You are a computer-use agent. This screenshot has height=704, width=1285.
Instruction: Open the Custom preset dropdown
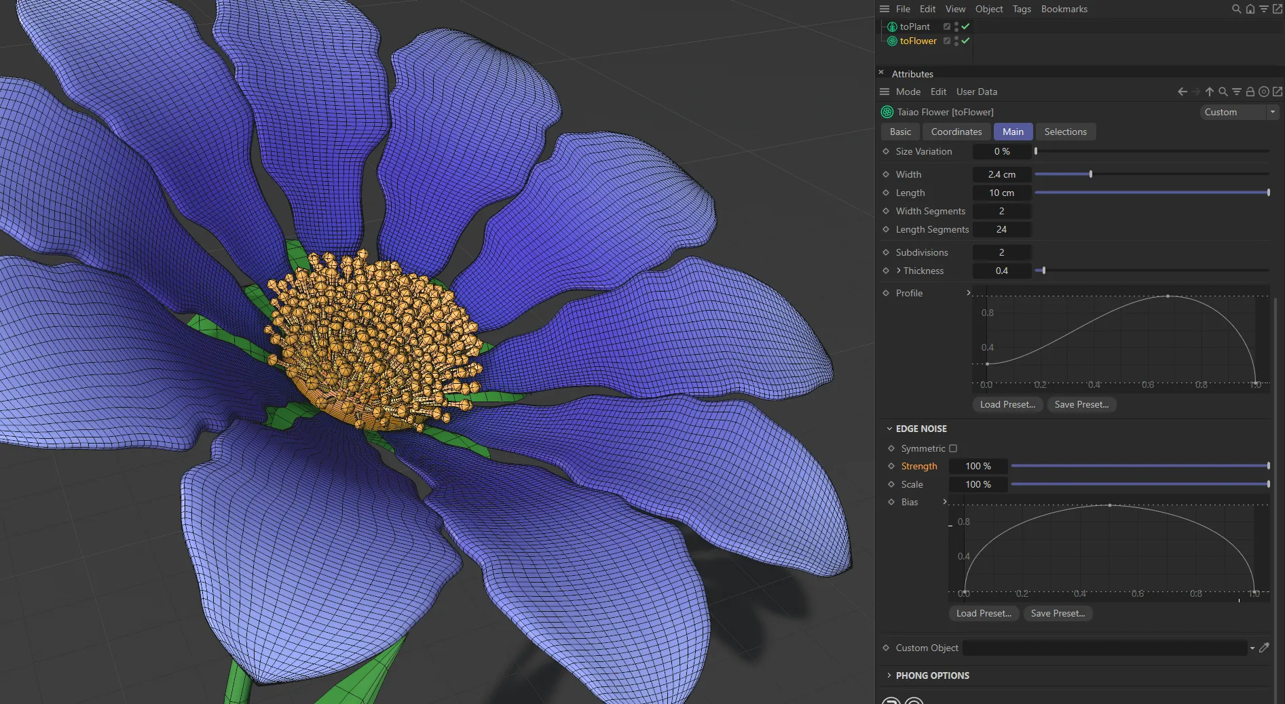point(1273,112)
